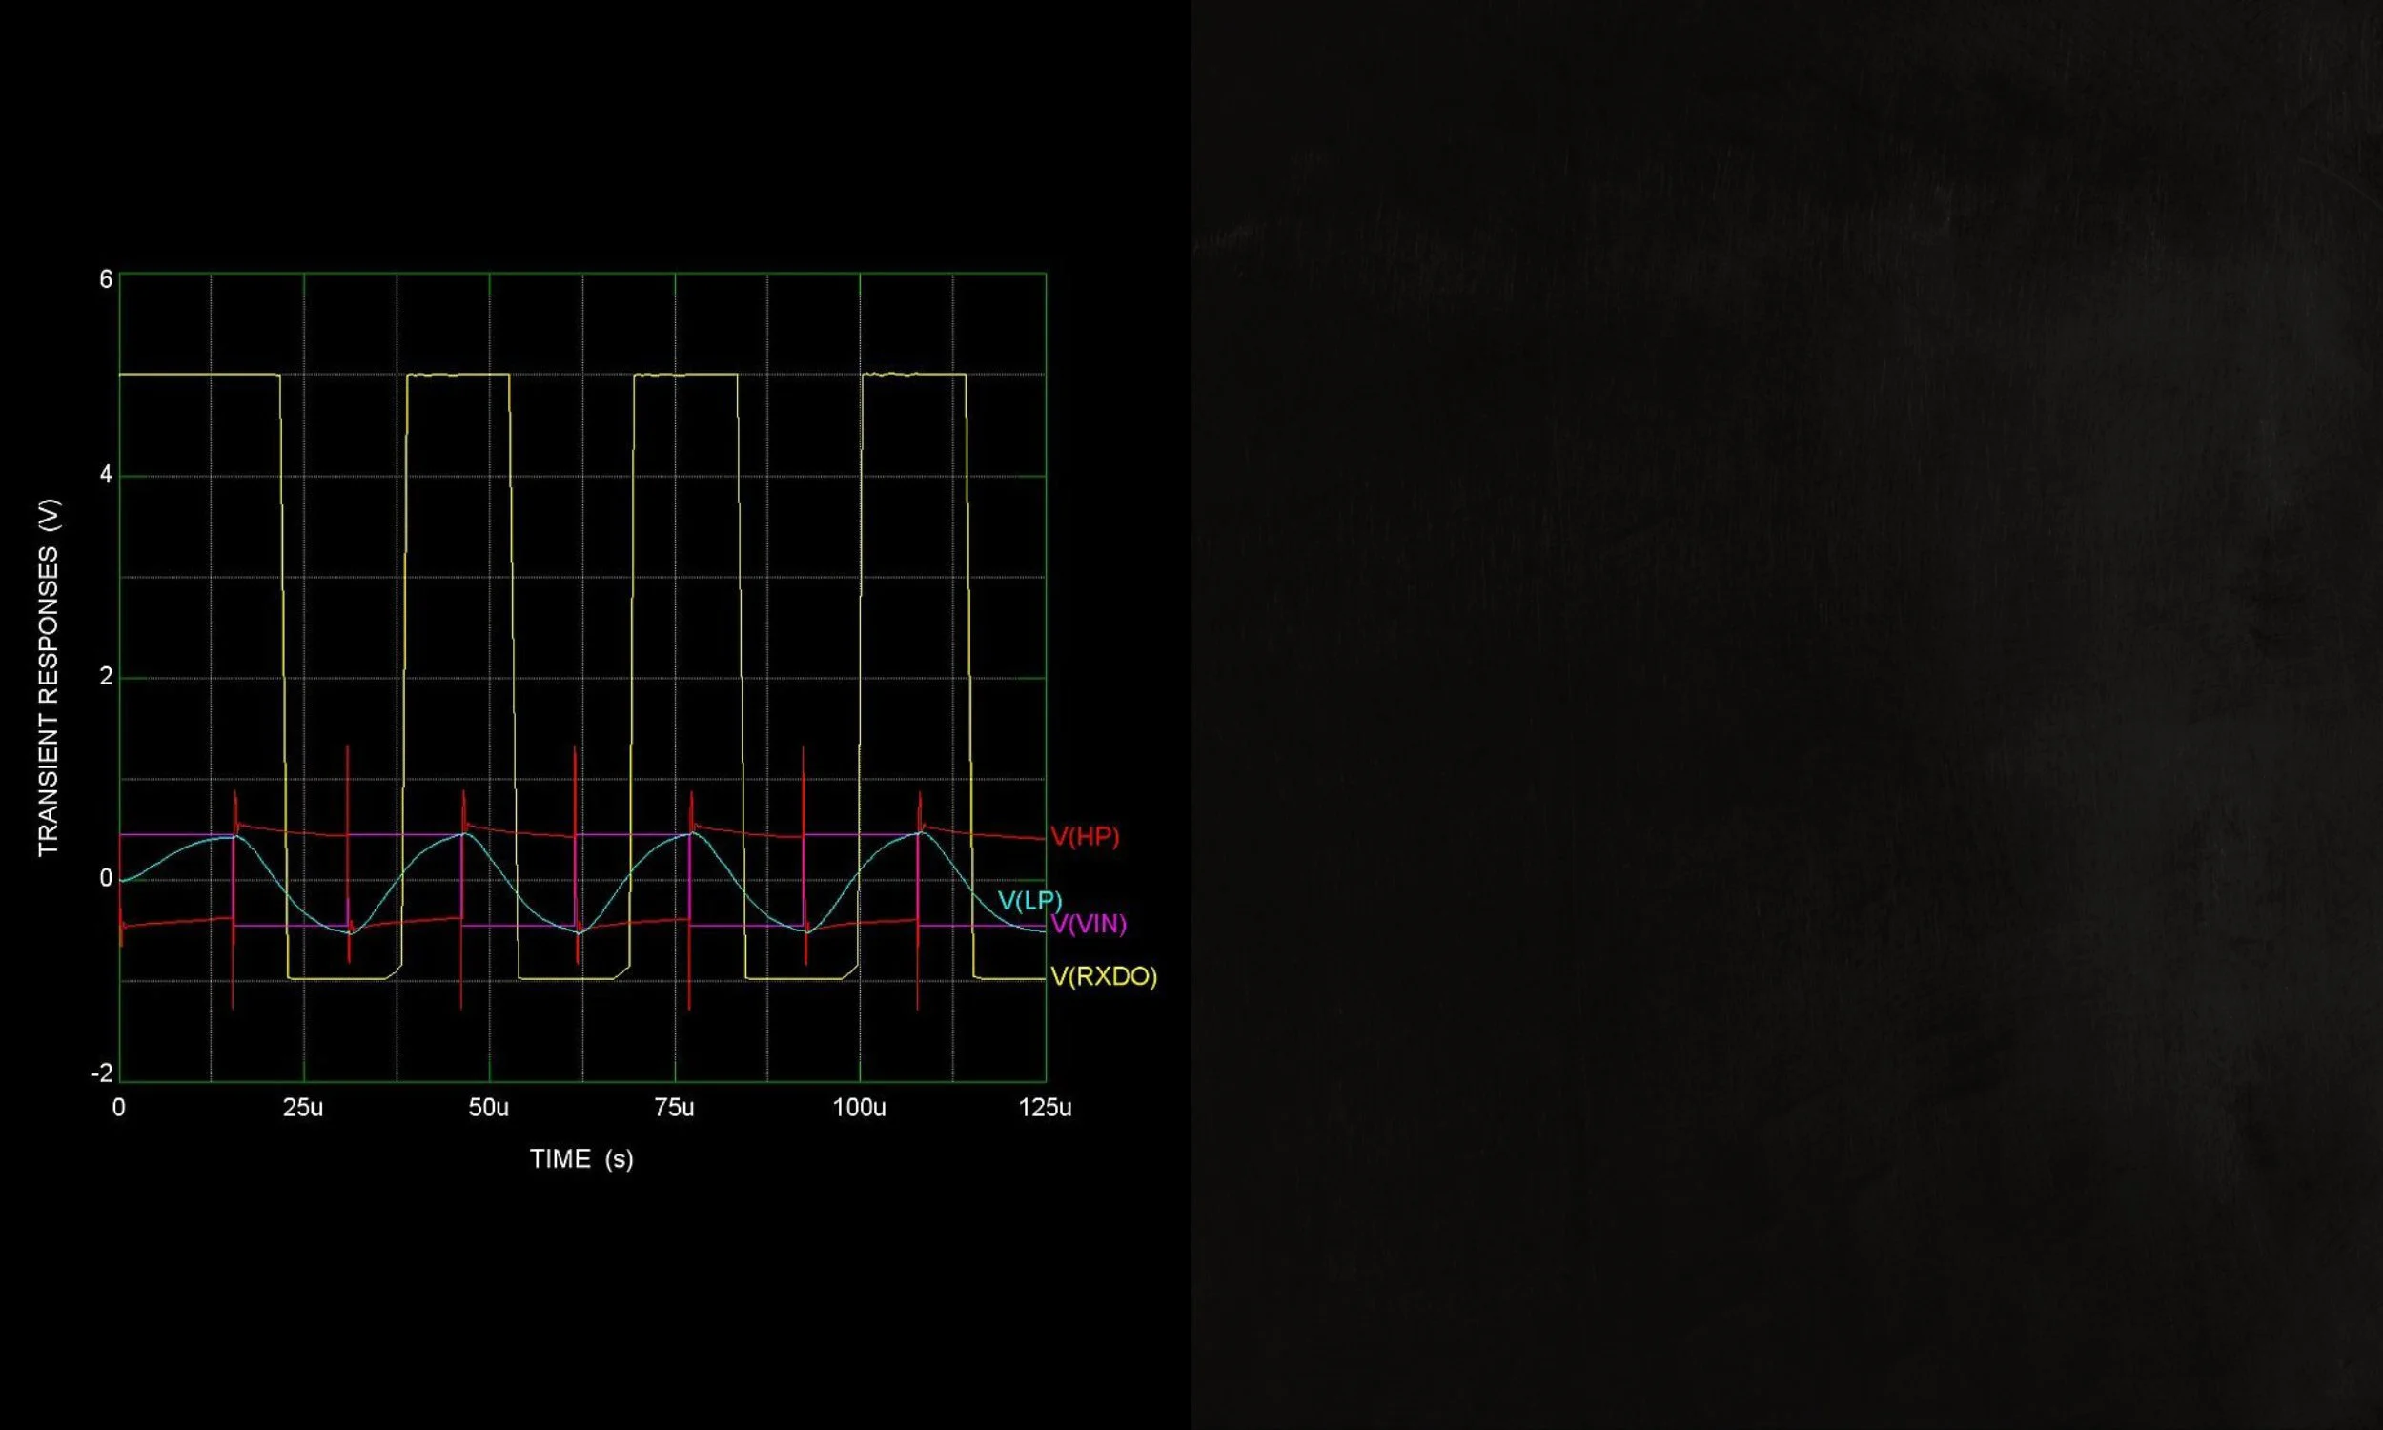
Task: Click the 125u time axis label
Action: 1045,1108
